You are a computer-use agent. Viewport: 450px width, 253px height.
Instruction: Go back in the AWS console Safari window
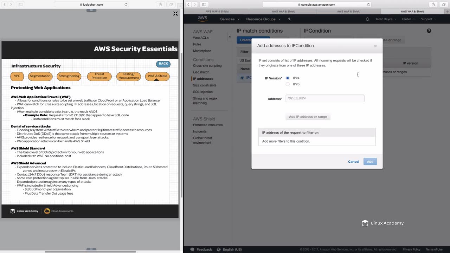188,5
